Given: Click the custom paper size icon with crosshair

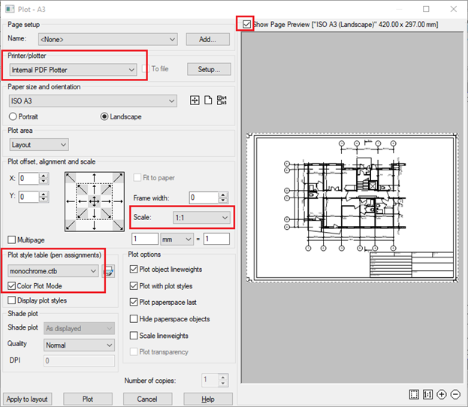Looking at the screenshot, I should click(x=195, y=101).
